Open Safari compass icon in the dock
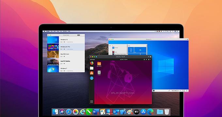 (69, 112)
